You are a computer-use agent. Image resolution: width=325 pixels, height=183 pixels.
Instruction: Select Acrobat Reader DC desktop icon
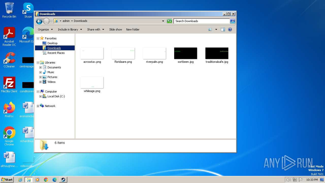click(9, 37)
